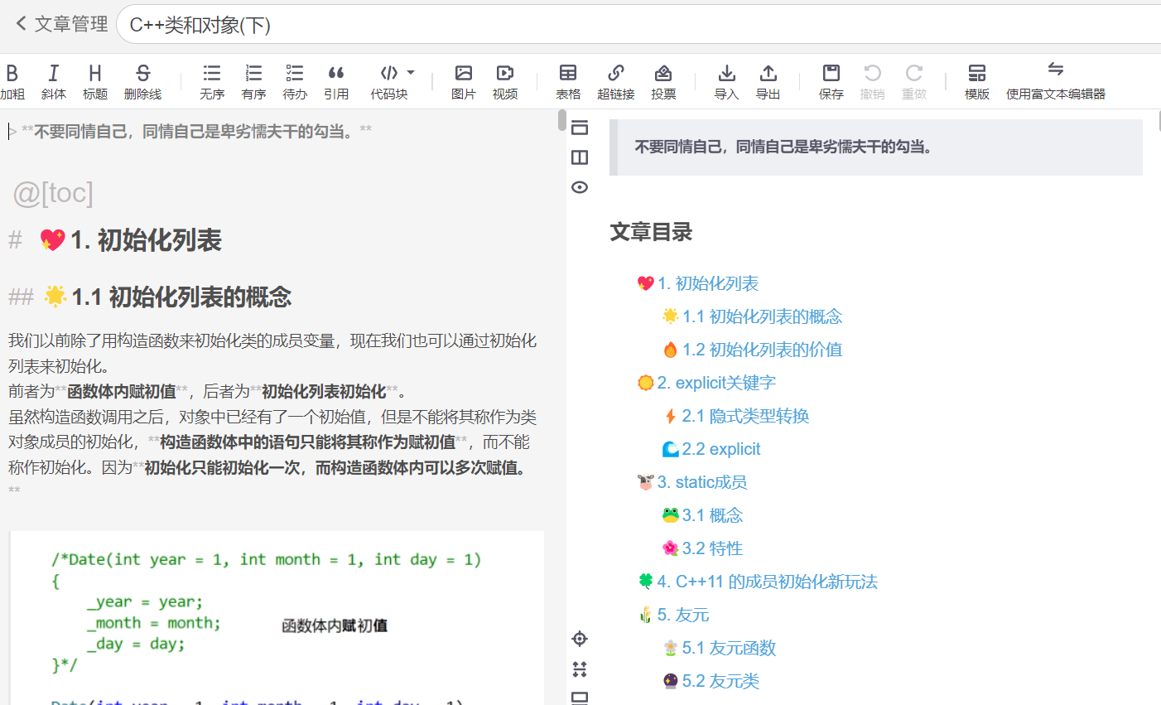The height and width of the screenshot is (705, 1161).
Task: Insert a heading with 标题
Action: pyautogui.click(x=95, y=82)
